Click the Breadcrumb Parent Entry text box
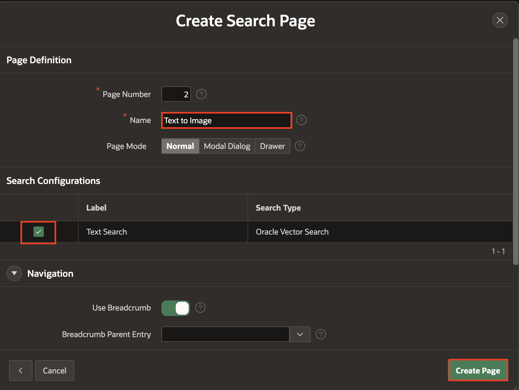 [x=225, y=334]
